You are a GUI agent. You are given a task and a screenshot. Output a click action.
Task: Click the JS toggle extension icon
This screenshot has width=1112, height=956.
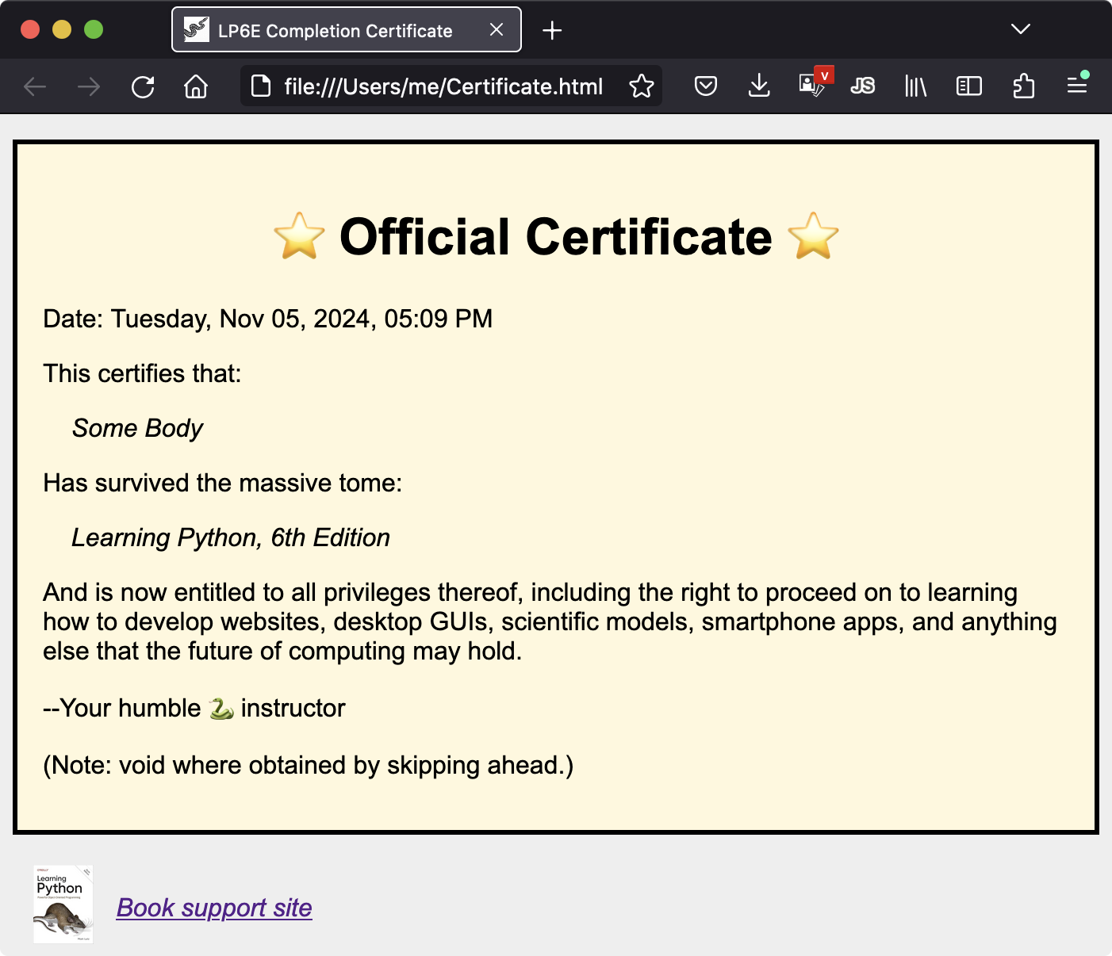pyautogui.click(x=863, y=86)
